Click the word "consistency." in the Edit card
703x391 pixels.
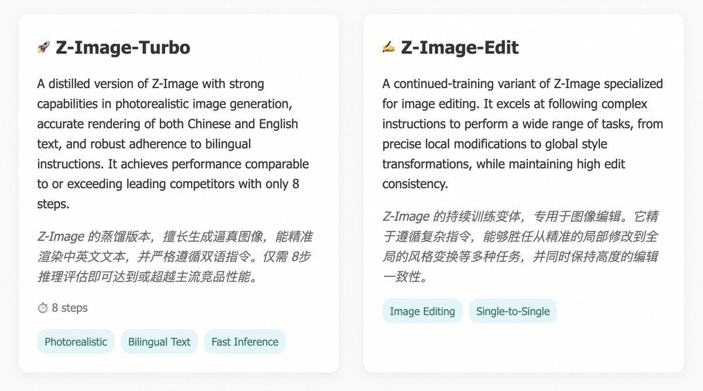(415, 184)
